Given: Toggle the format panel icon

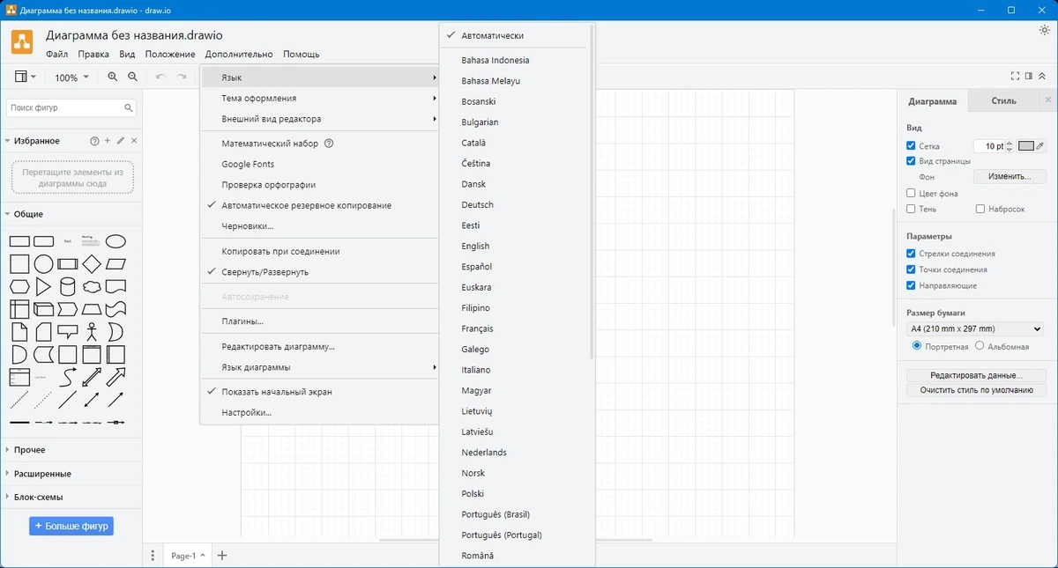Looking at the screenshot, I should [1029, 77].
